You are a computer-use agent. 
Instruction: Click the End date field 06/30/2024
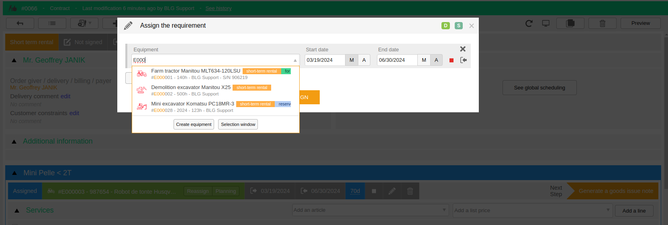pos(397,60)
